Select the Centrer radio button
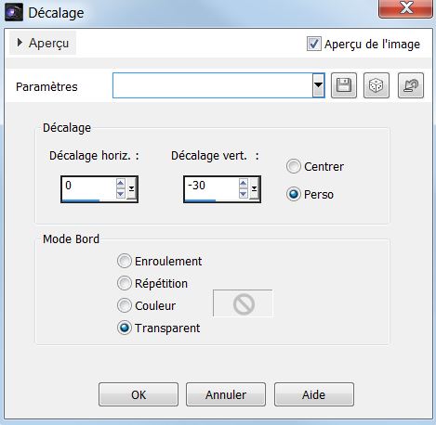Image resolution: width=436 pixels, height=425 pixels. pyautogui.click(x=293, y=166)
